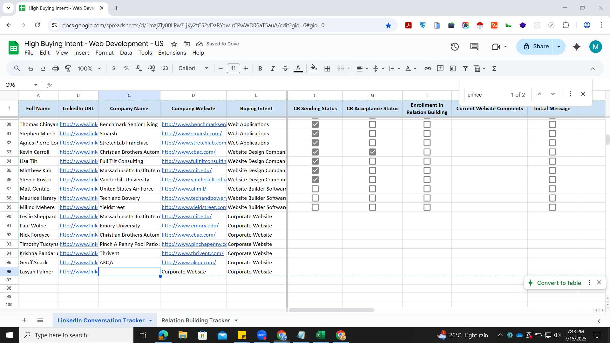Format as currency with dollar icon
Screen dimensions: 610x343
(114, 69)
